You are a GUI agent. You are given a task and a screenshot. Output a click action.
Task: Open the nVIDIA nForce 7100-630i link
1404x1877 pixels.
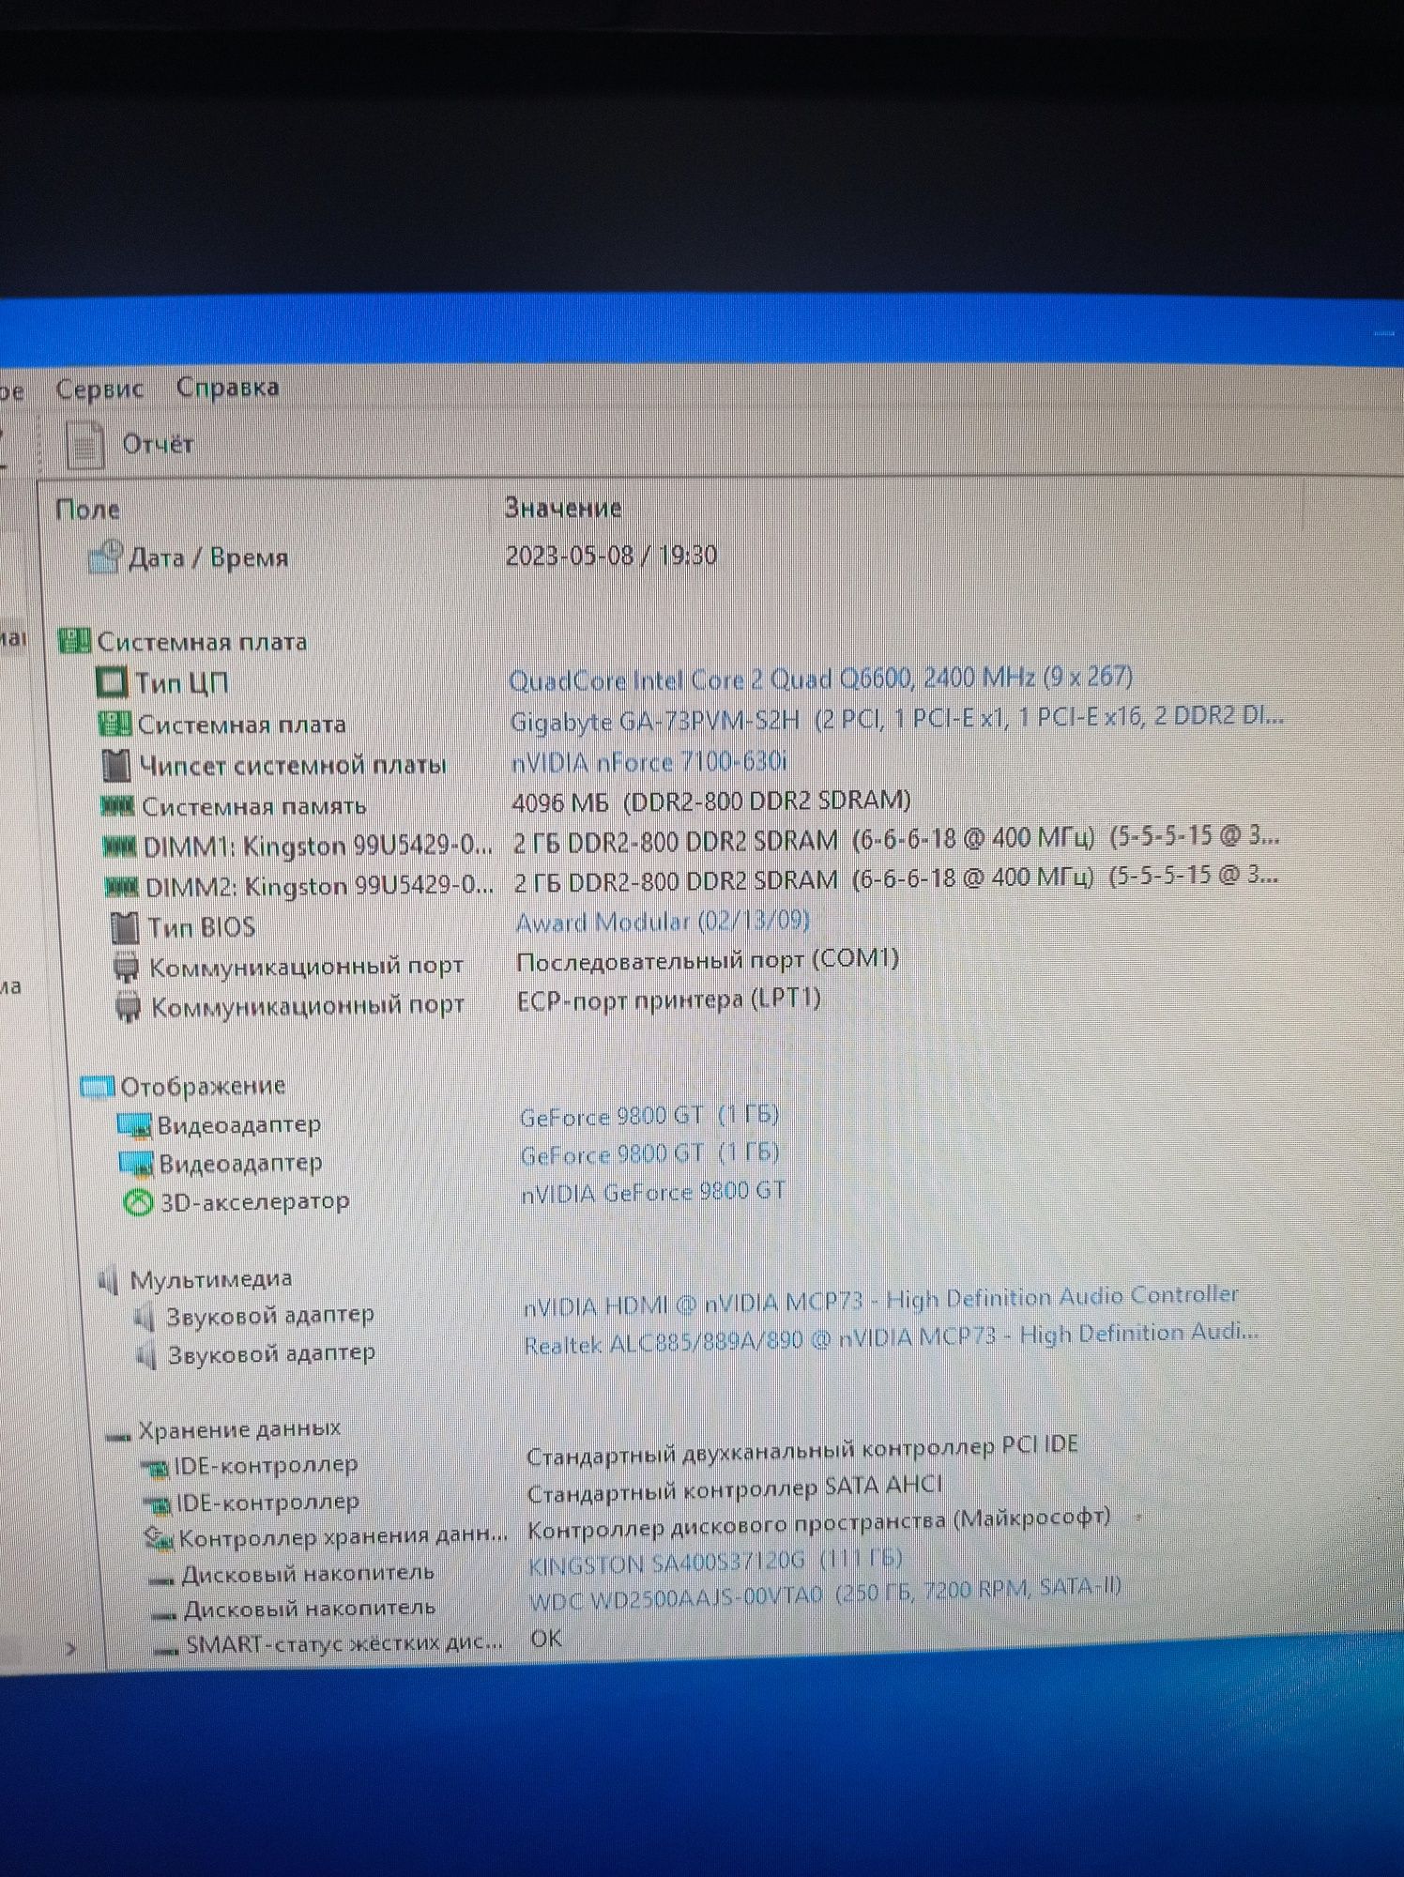pos(649,761)
